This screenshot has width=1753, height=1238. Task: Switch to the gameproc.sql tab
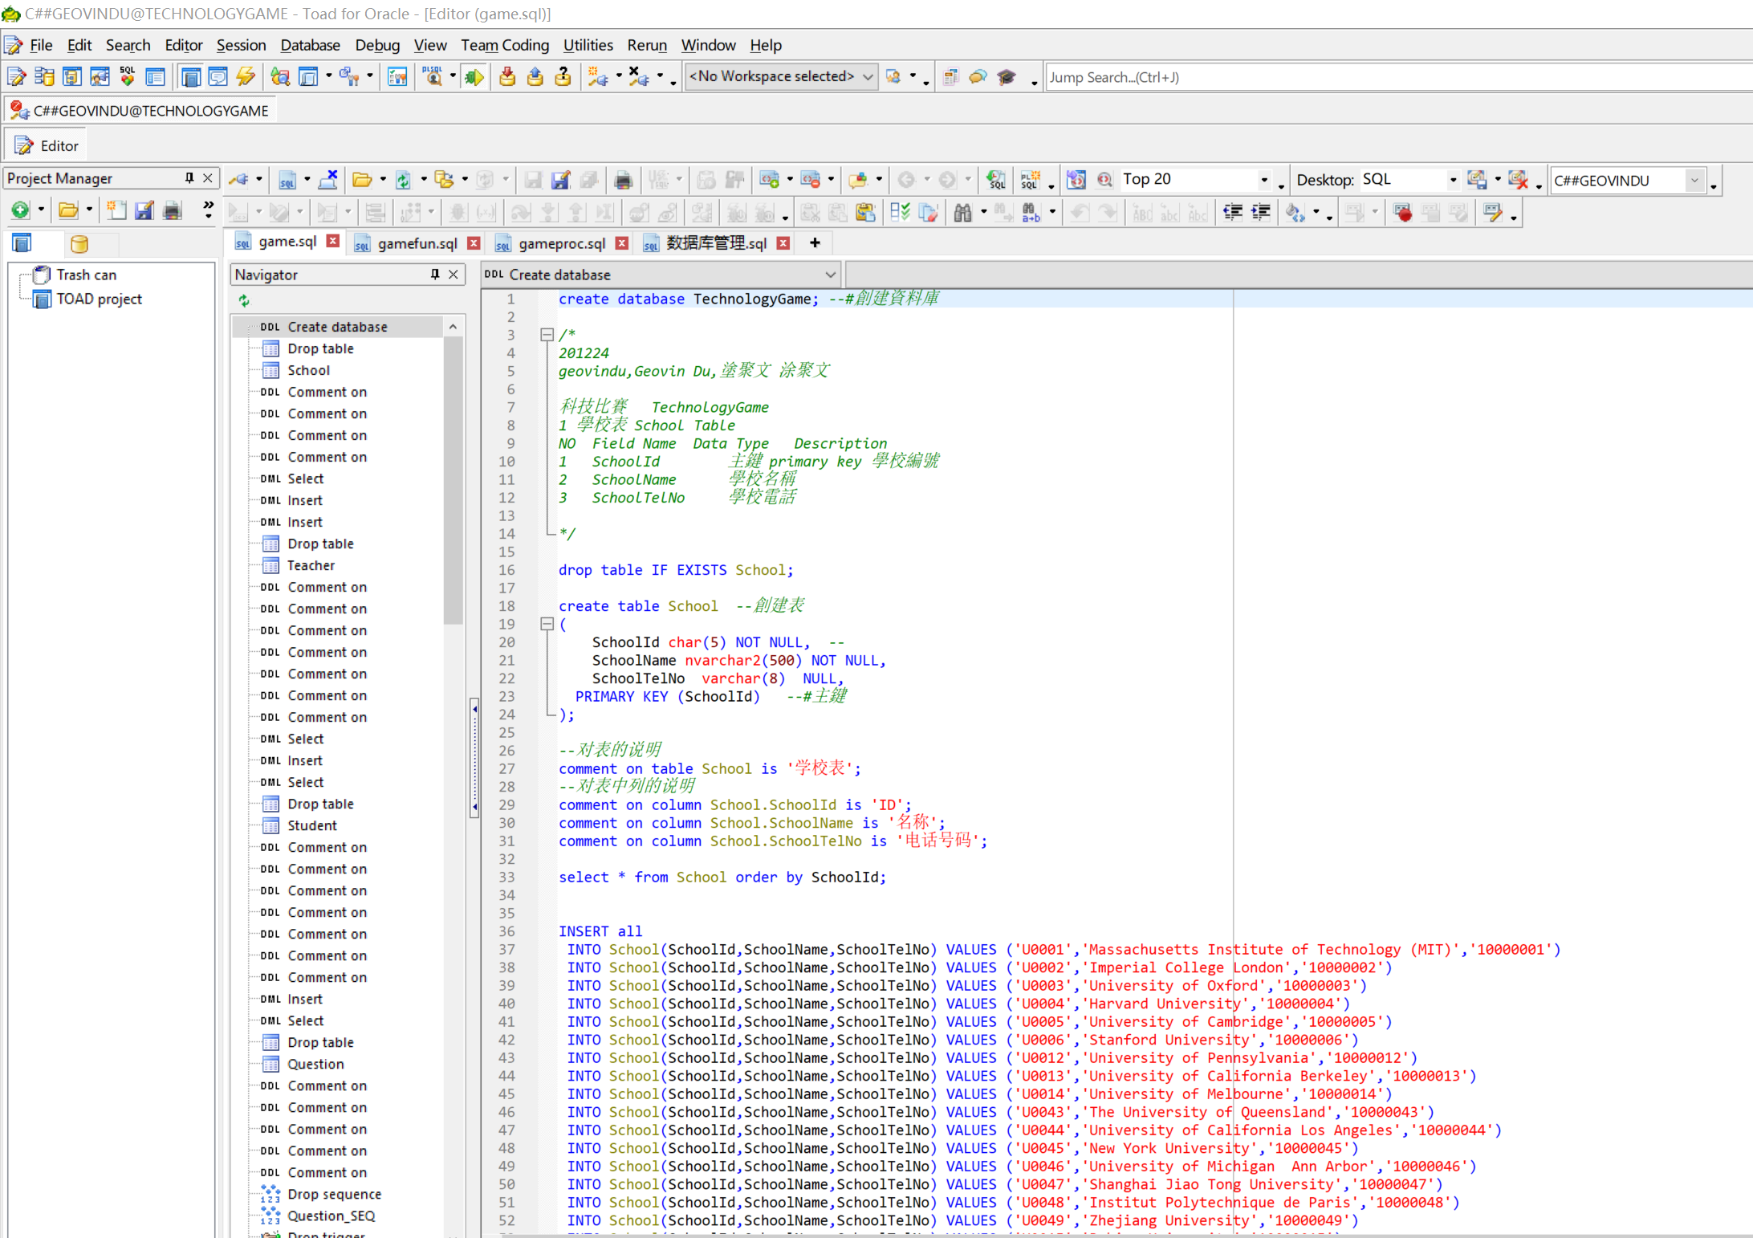[561, 243]
